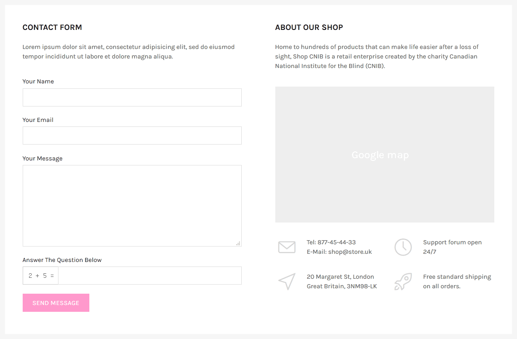This screenshot has width=517, height=339.
Task: Click the Google map placeholder
Action: 385,155
